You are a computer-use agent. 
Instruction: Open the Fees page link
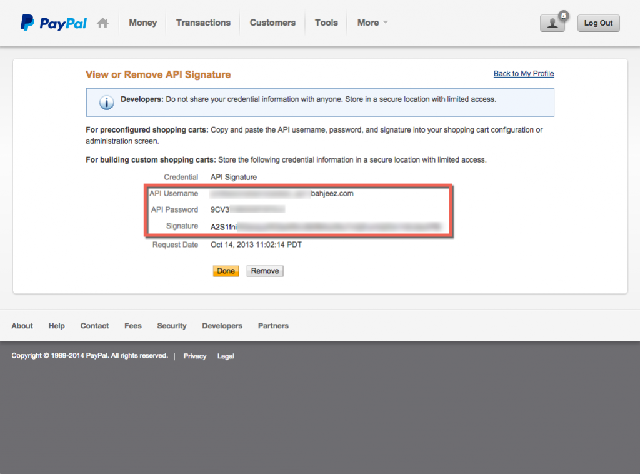(132, 326)
